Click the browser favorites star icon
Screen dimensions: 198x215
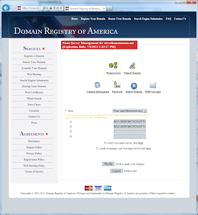pos(188,8)
